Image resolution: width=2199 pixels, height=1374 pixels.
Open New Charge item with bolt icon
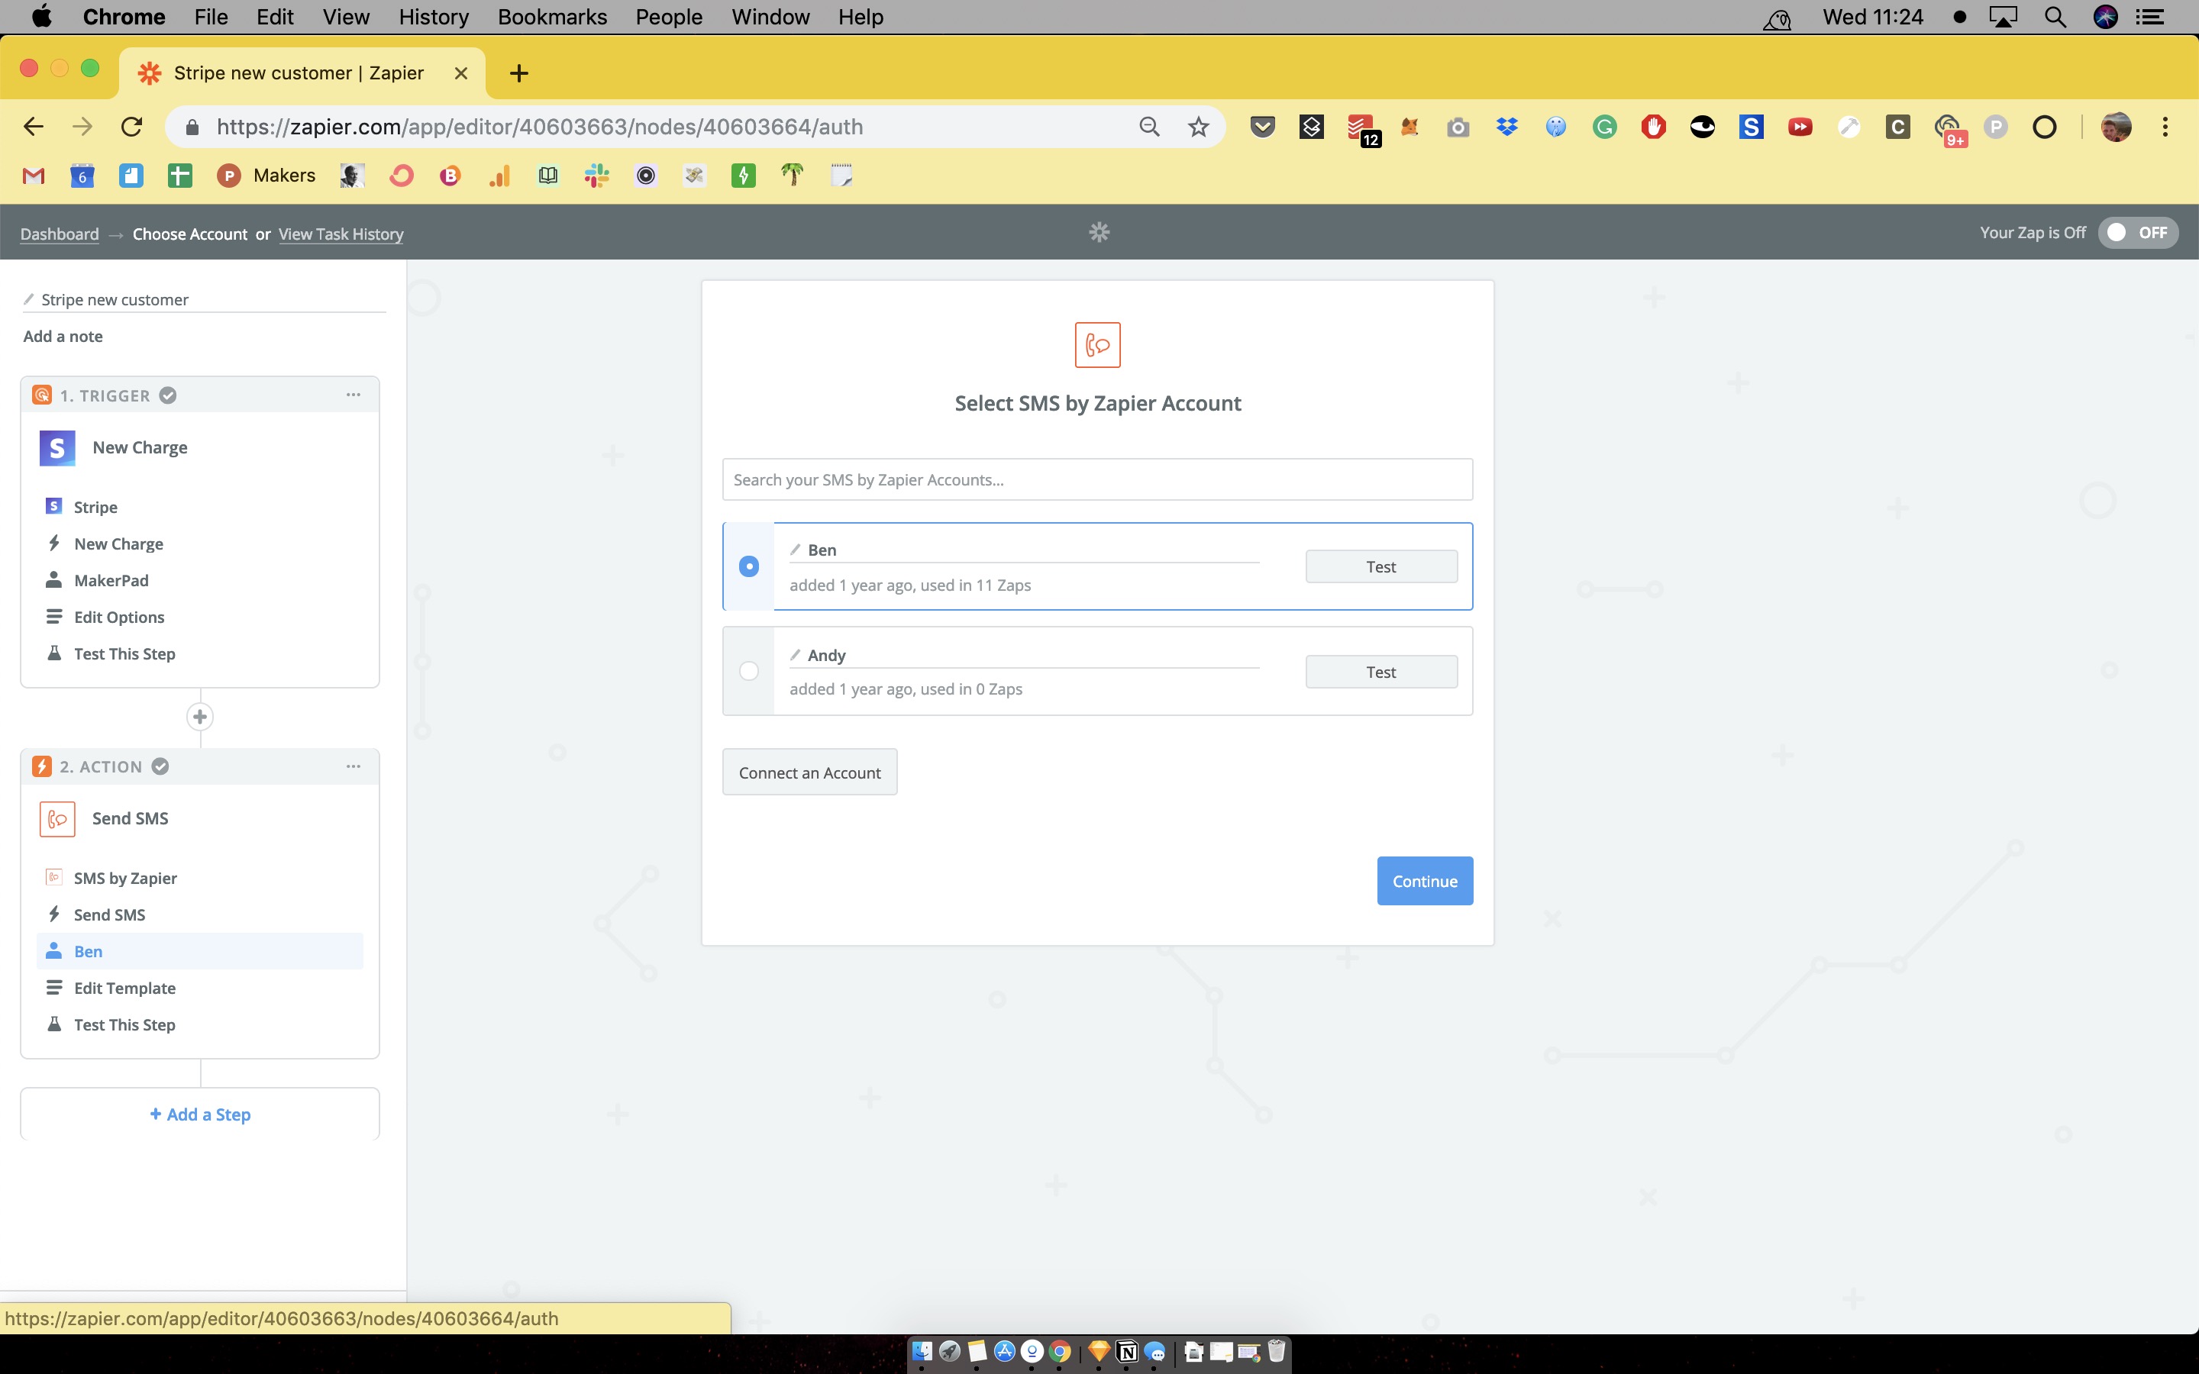pyautogui.click(x=200, y=543)
